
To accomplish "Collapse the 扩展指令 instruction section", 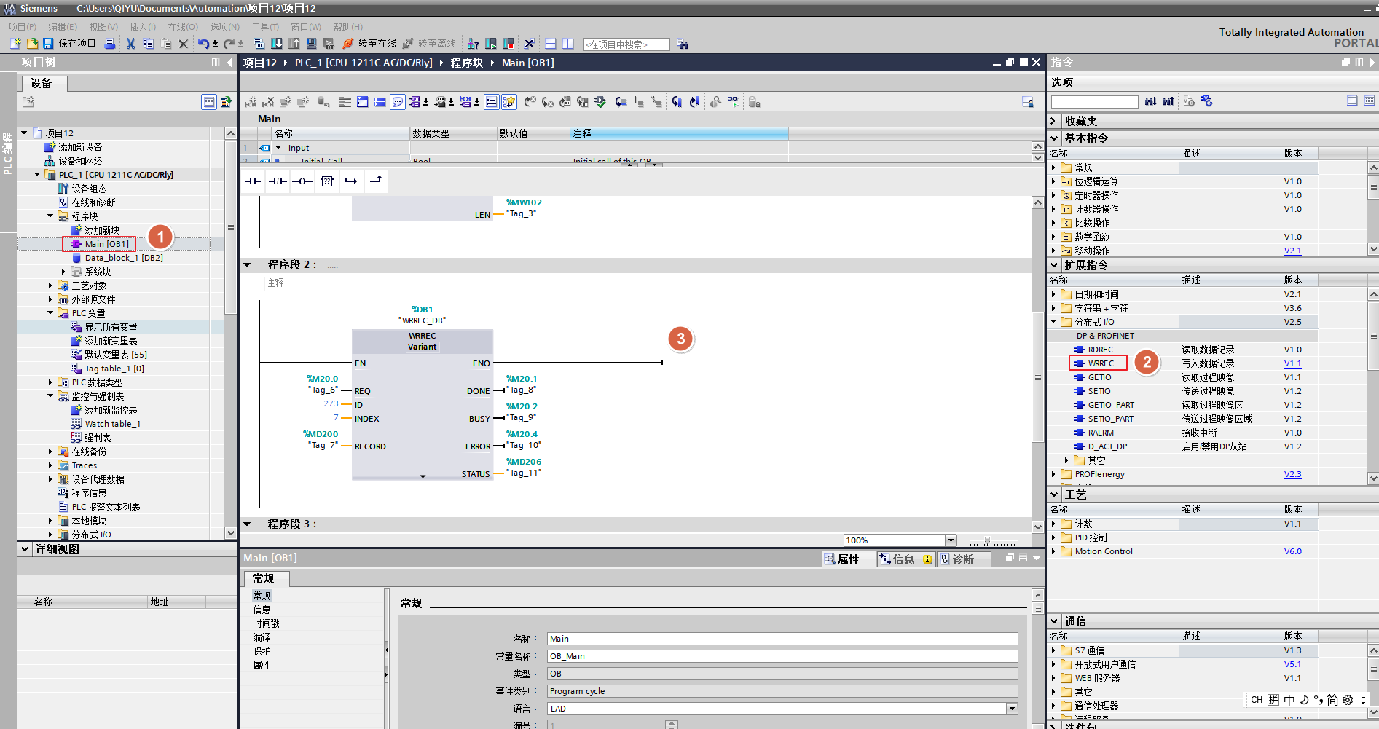I will [x=1054, y=266].
